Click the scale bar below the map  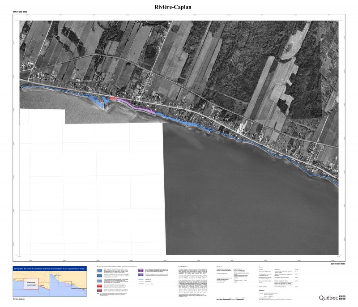click(x=230, y=297)
